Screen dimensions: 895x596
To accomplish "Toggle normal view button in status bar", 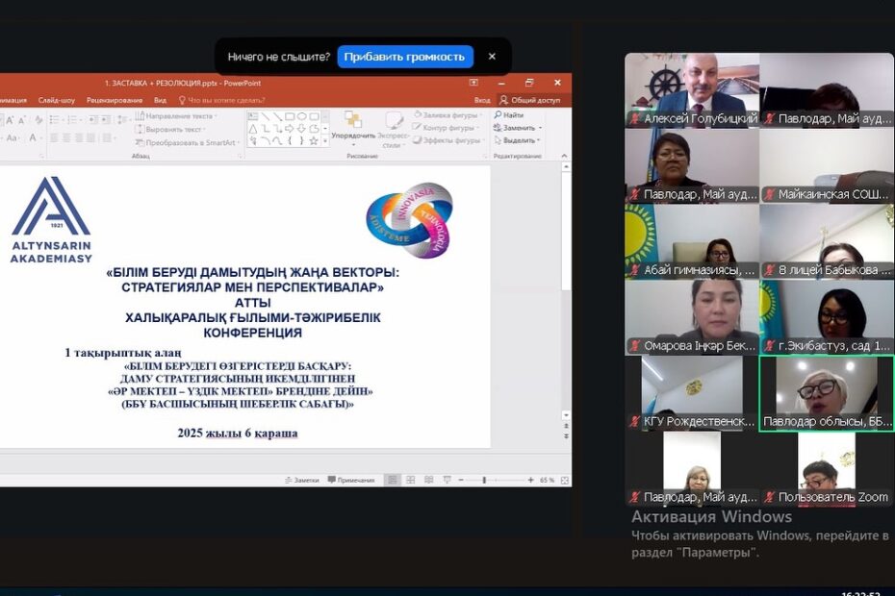I will click(393, 480).
